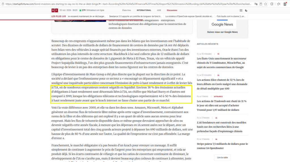Open the immersive reader view icon

(x=261, y=4)
